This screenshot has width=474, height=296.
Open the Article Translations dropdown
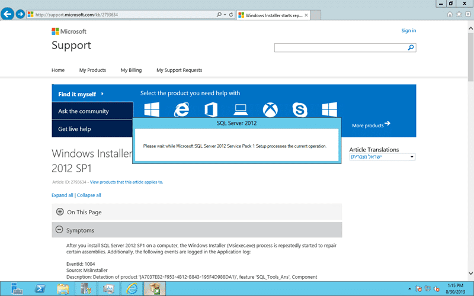382,157
